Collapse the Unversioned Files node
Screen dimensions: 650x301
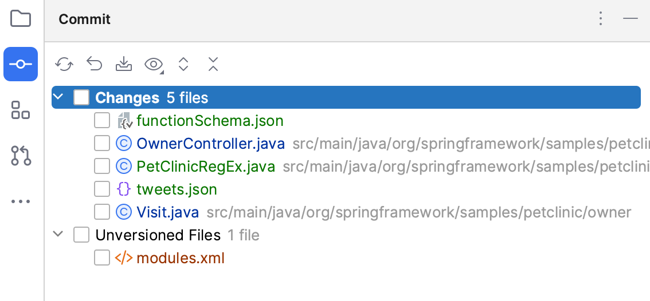click(x=58, y=235)
